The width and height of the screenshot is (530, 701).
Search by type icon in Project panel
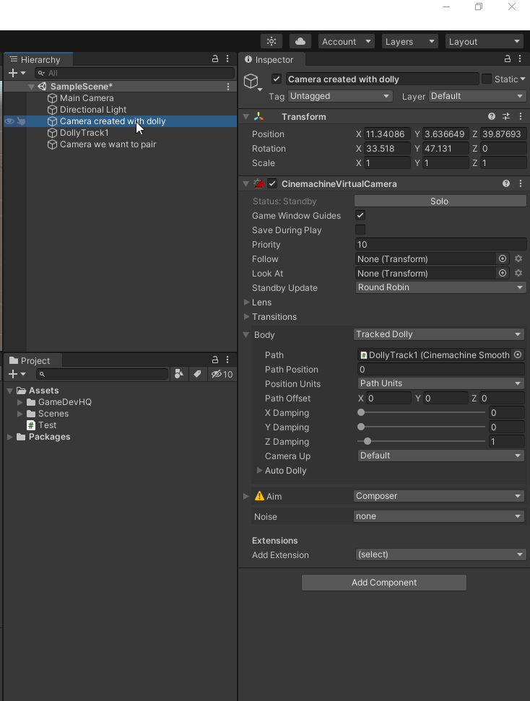(x=179, y=374)
